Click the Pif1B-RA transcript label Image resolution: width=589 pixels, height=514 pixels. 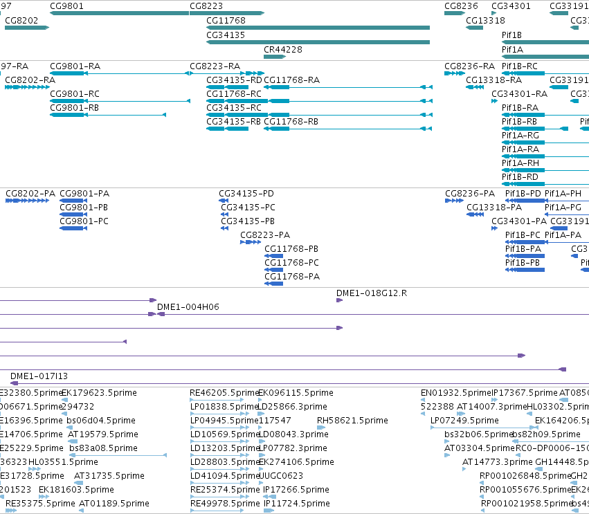pyautogui.click(x=520, y=108)
